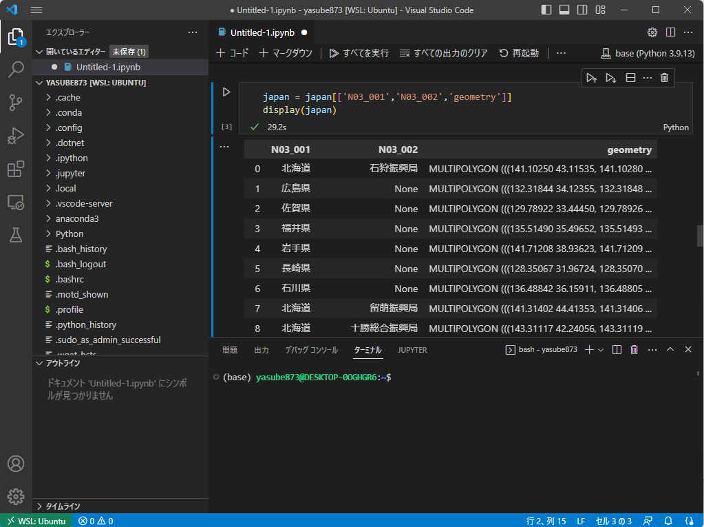The image size is (704, 527).
Task: Expand the anaconda3 folder
Action: coord(48,218)
